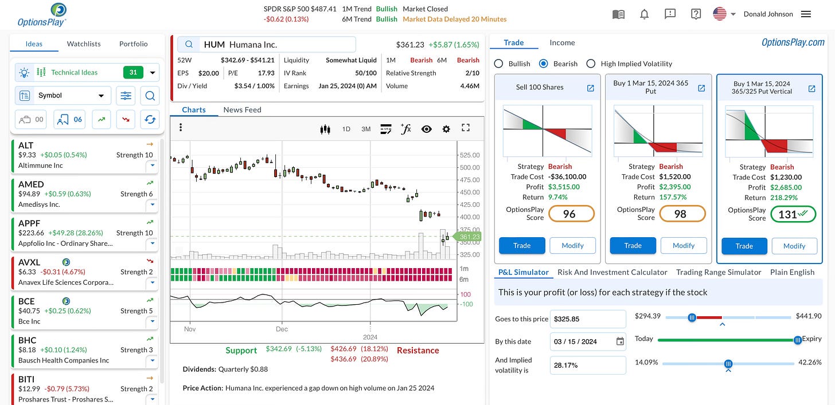
Task: Open Trading Range Simulator tab
Action: (x=719, y=272)
